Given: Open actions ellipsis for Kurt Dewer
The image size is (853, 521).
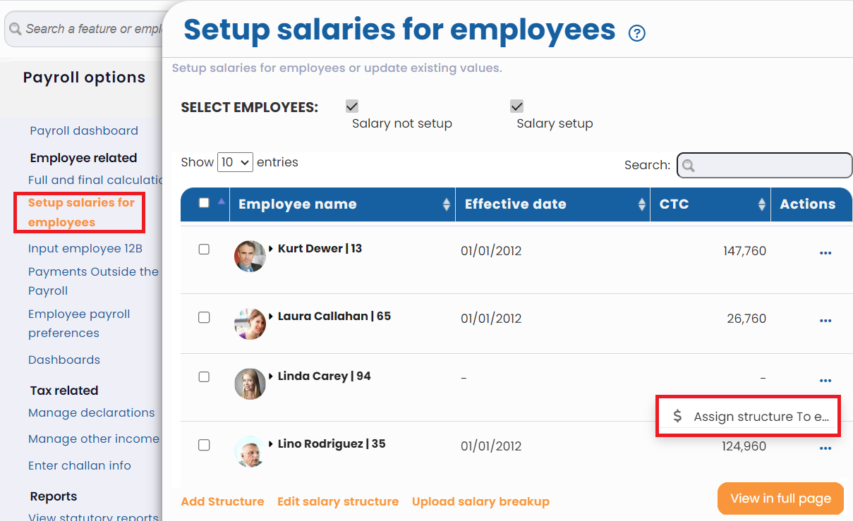Looking at the screenshot, I should pyautogui.click(x=825, y=253).
